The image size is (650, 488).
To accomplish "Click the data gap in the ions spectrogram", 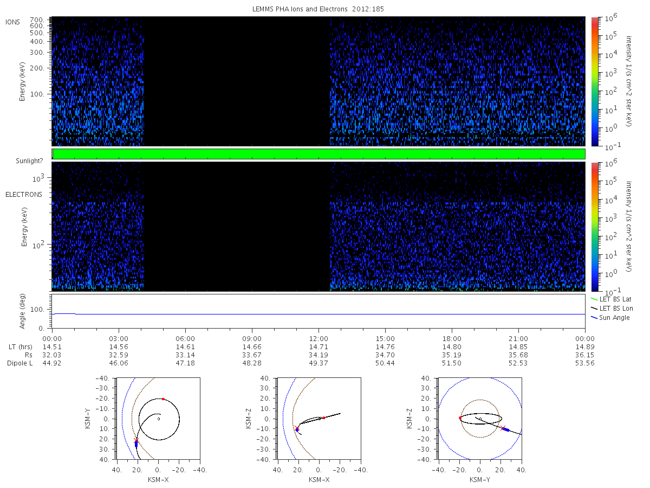I will pyautogui.click(x=237, y=81).
